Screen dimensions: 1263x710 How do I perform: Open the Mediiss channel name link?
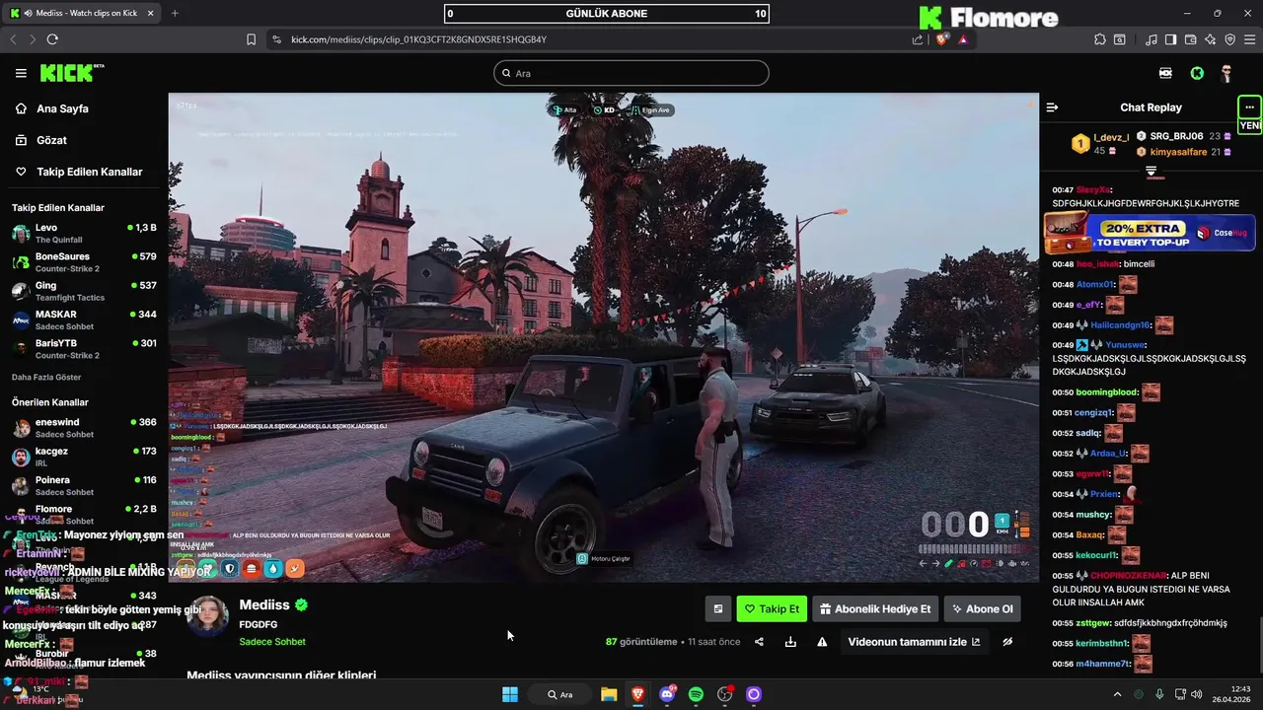click(x=264, y=604)
